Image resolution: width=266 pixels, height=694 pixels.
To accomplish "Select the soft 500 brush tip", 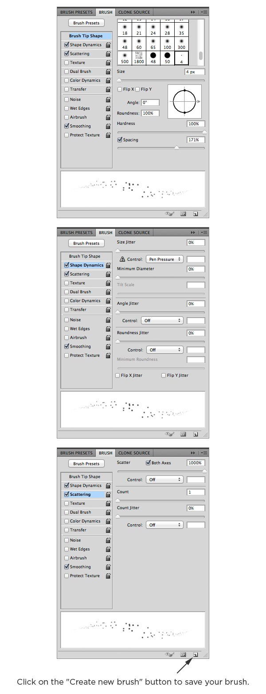I will [x=125, y=57].
